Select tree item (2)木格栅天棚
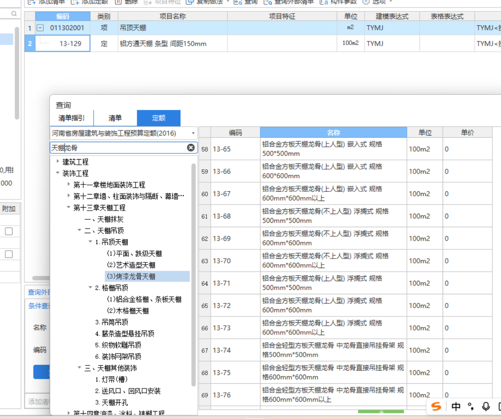 pos(128,310)
